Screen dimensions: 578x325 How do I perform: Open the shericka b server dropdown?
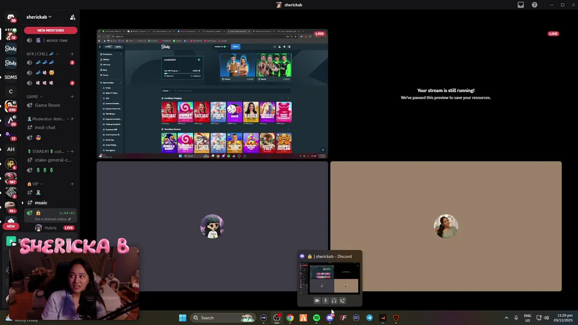39,17
